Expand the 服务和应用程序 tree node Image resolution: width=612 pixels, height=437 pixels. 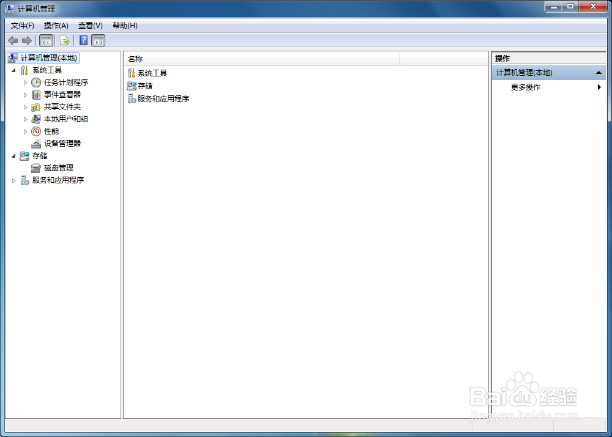click(x=13, y=180)
